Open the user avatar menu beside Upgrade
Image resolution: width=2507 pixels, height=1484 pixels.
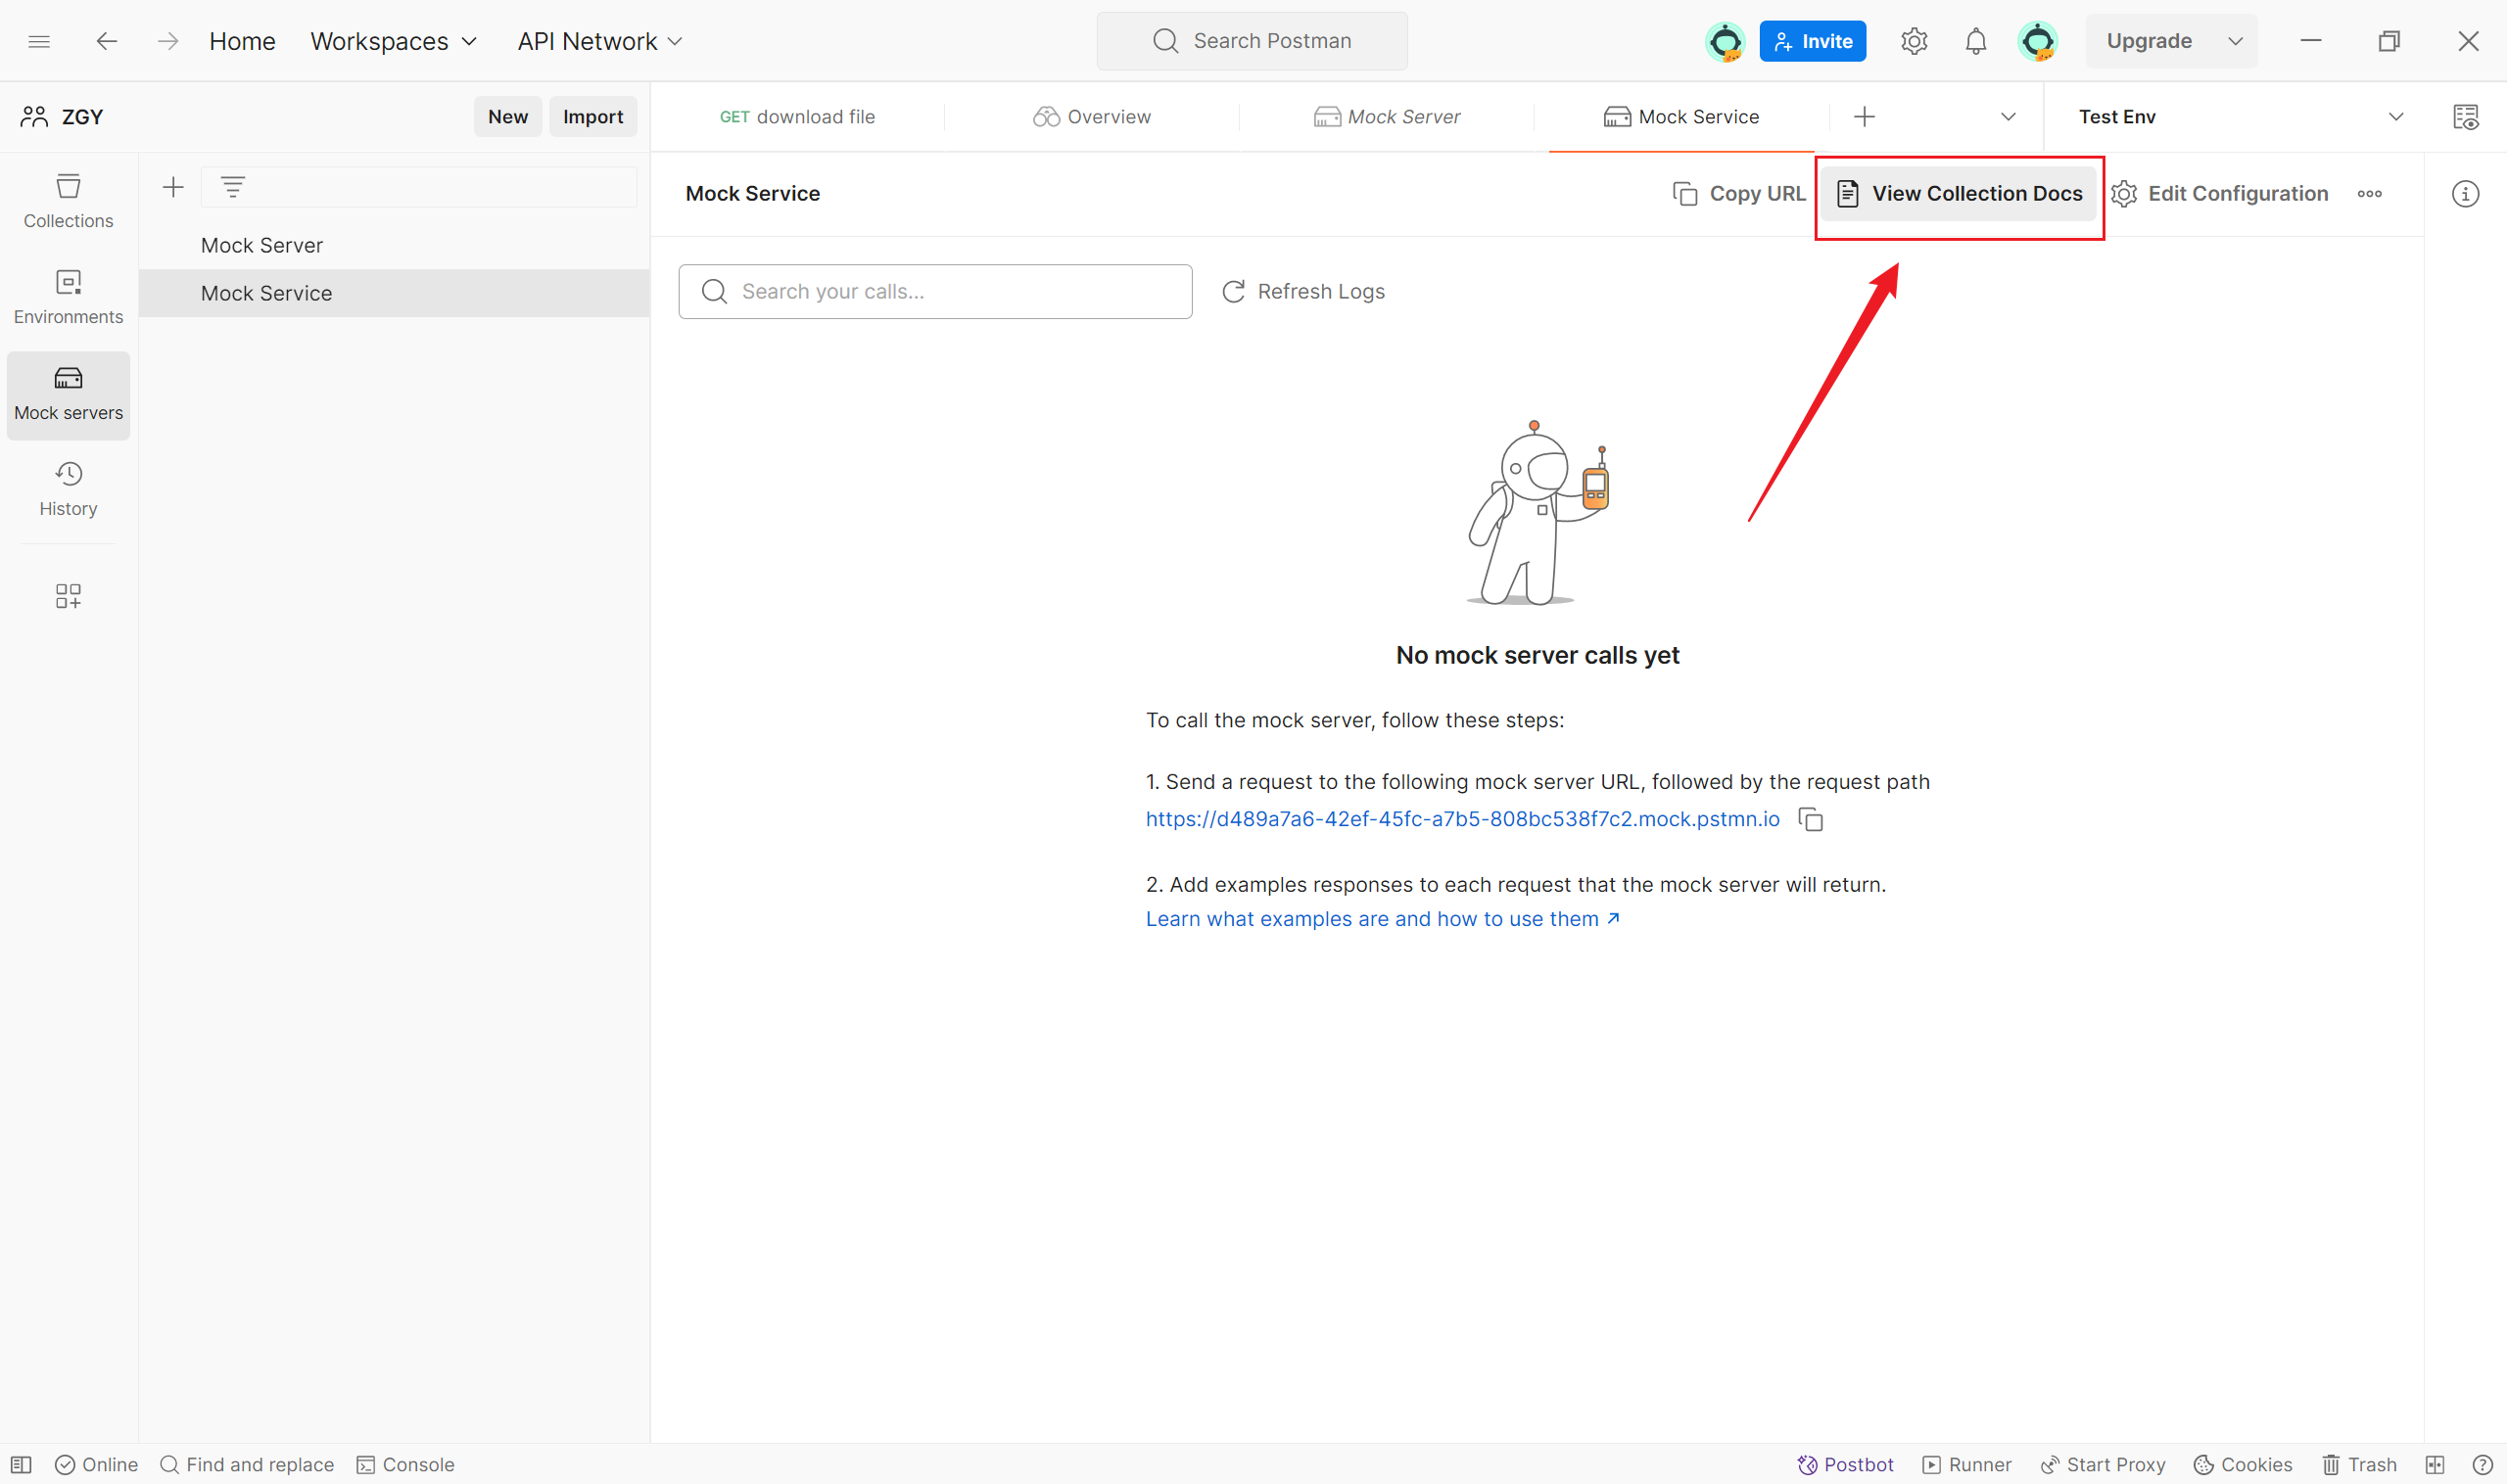2037,41
